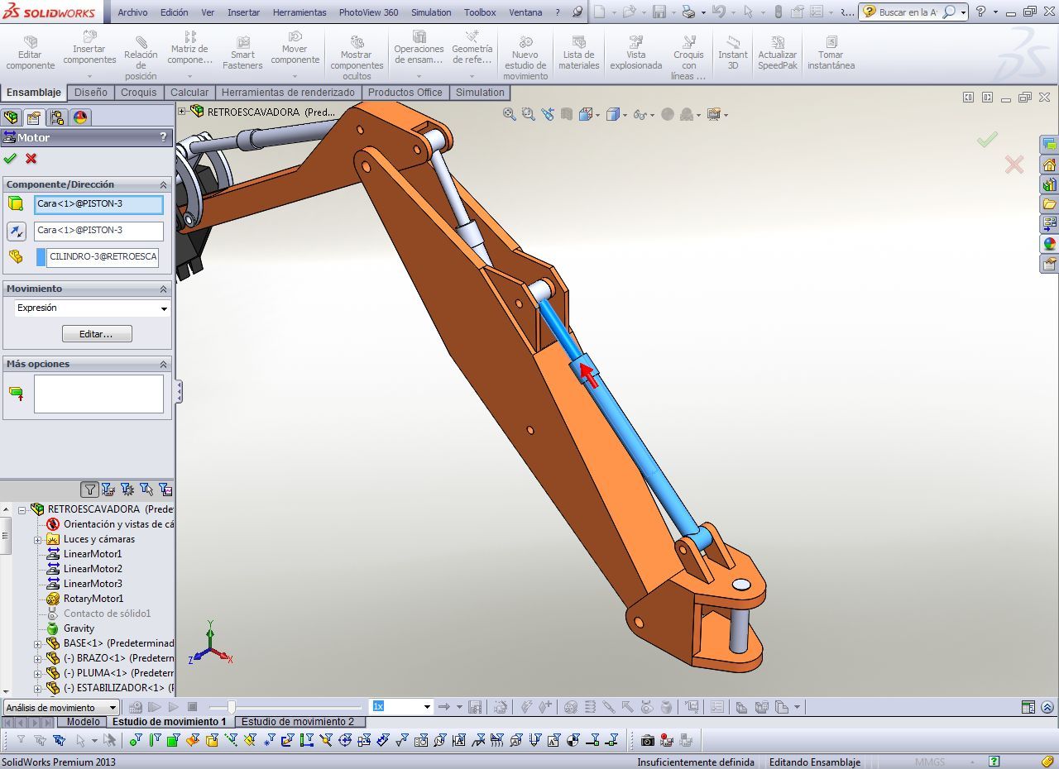Zoom to fit in the view toolbar
1059x769 pixels.
click(x=510, y=114)
